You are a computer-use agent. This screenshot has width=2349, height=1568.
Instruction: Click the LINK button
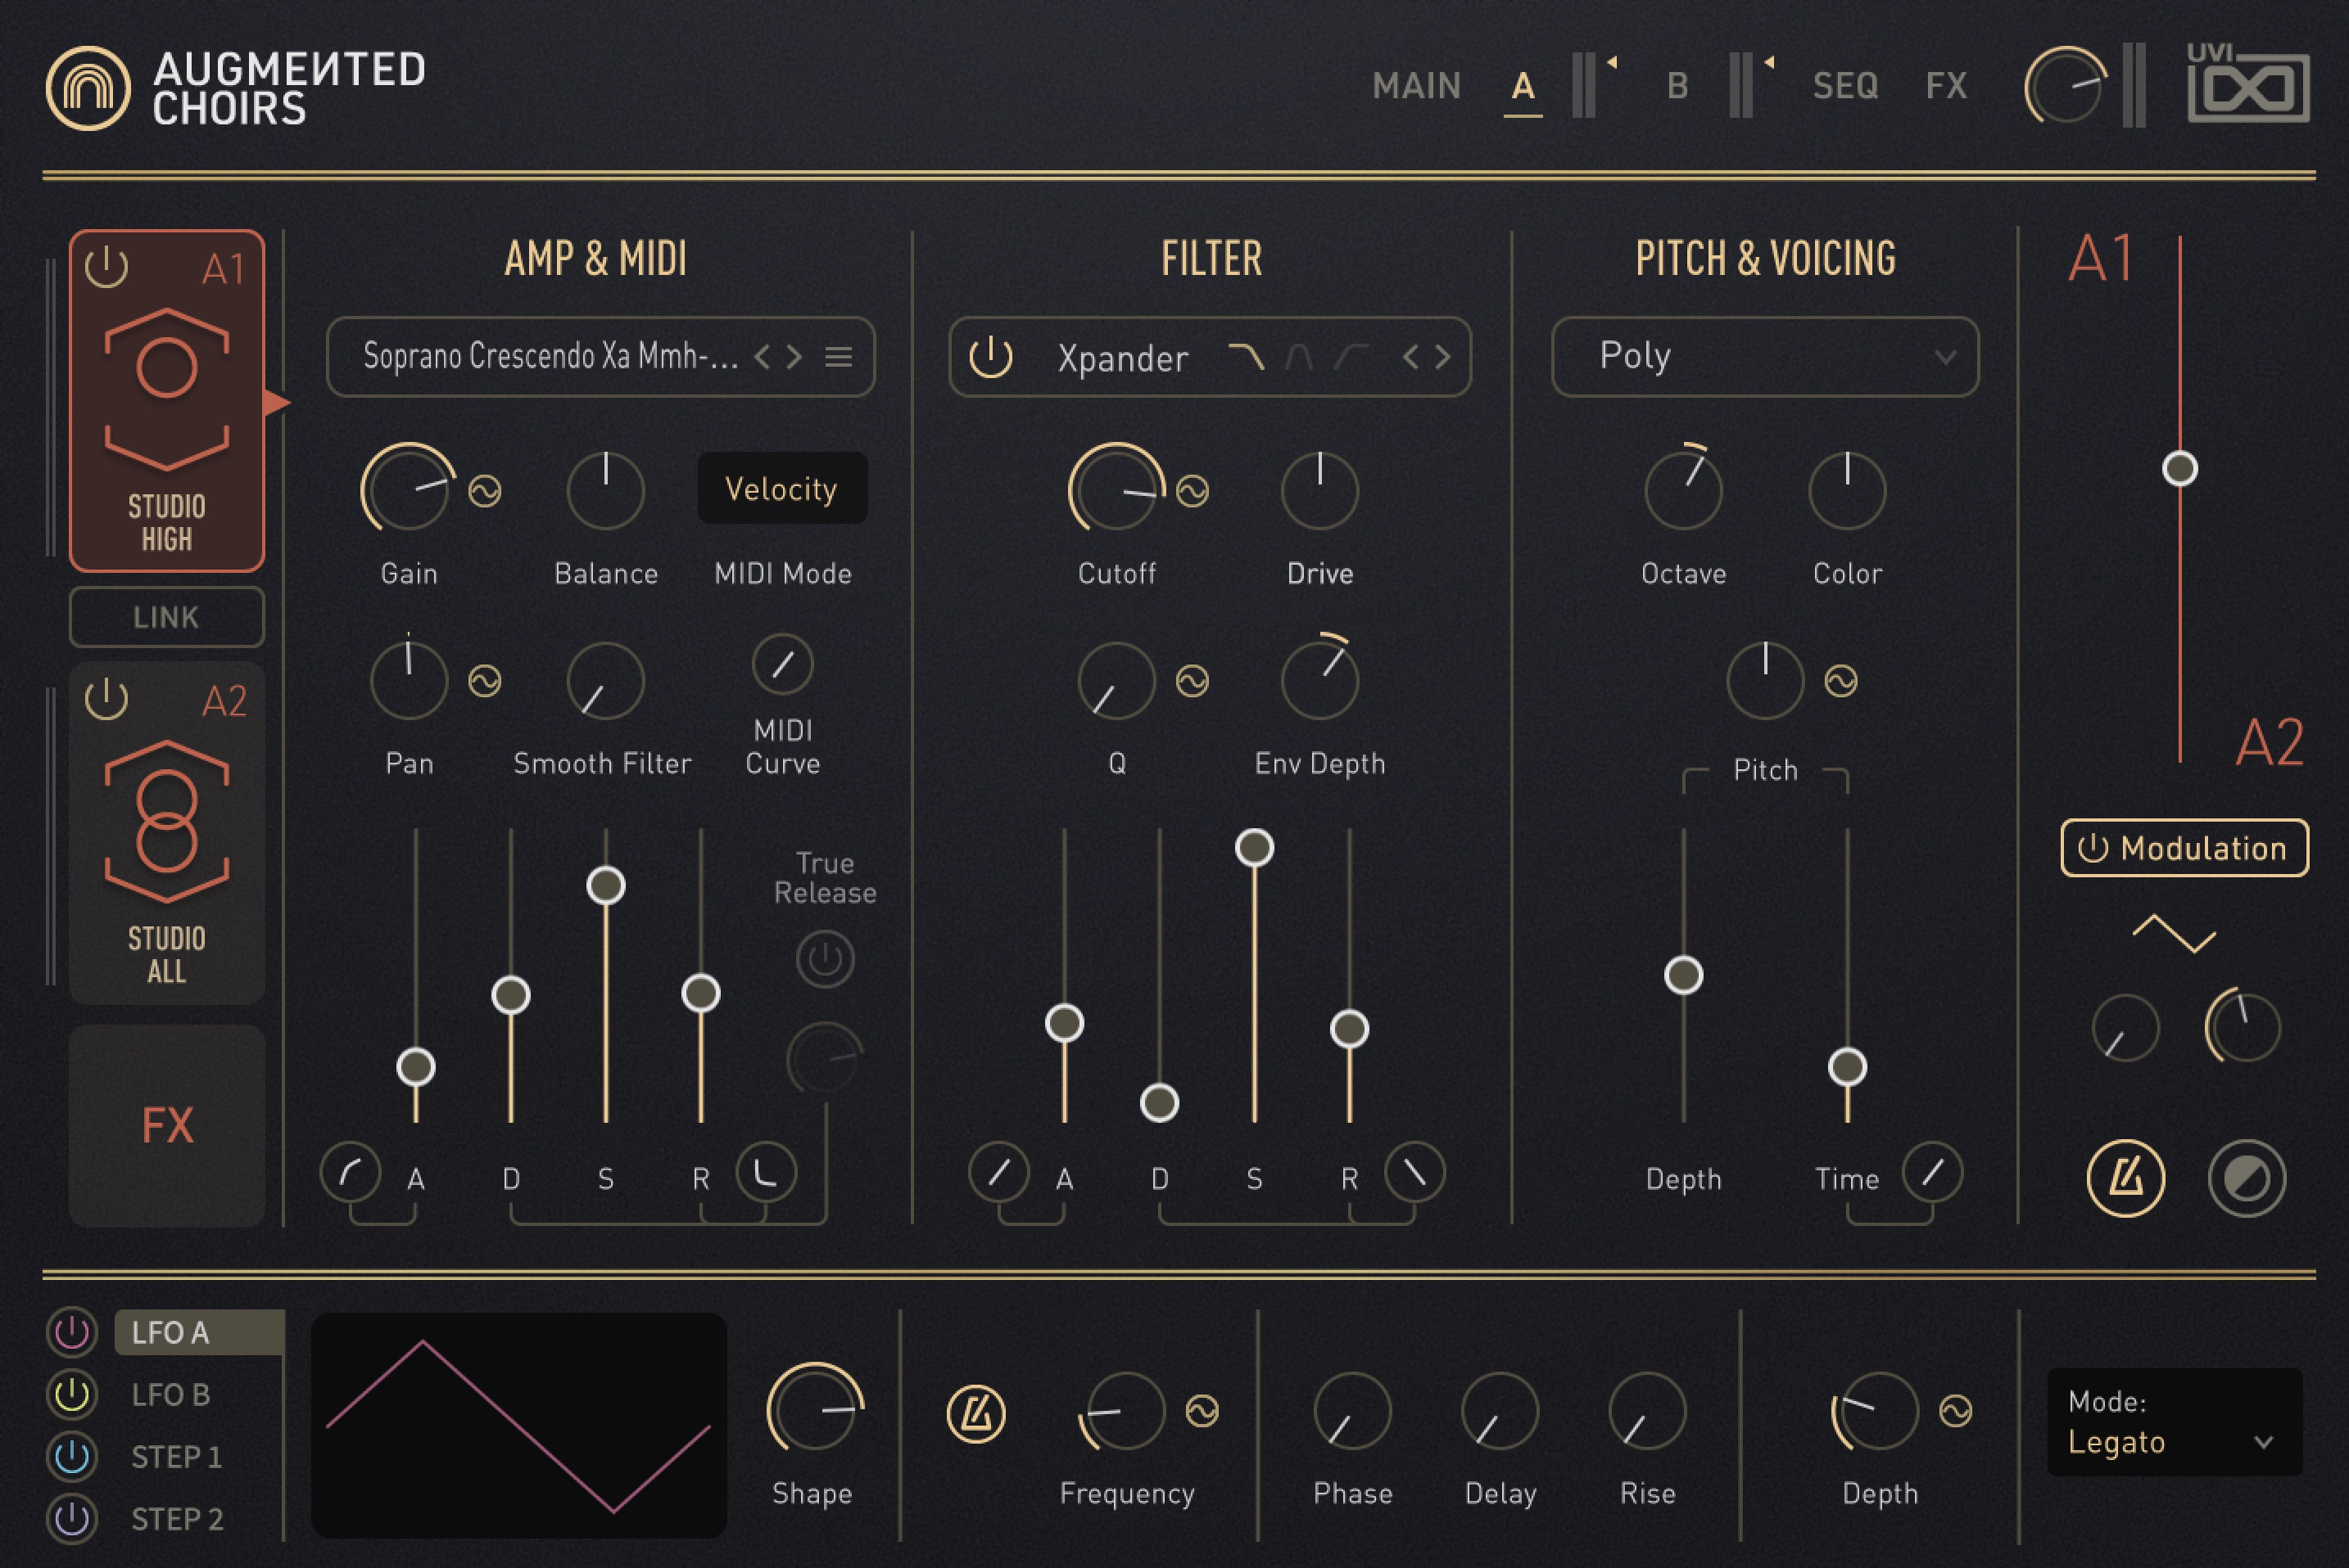click(167, 617)
